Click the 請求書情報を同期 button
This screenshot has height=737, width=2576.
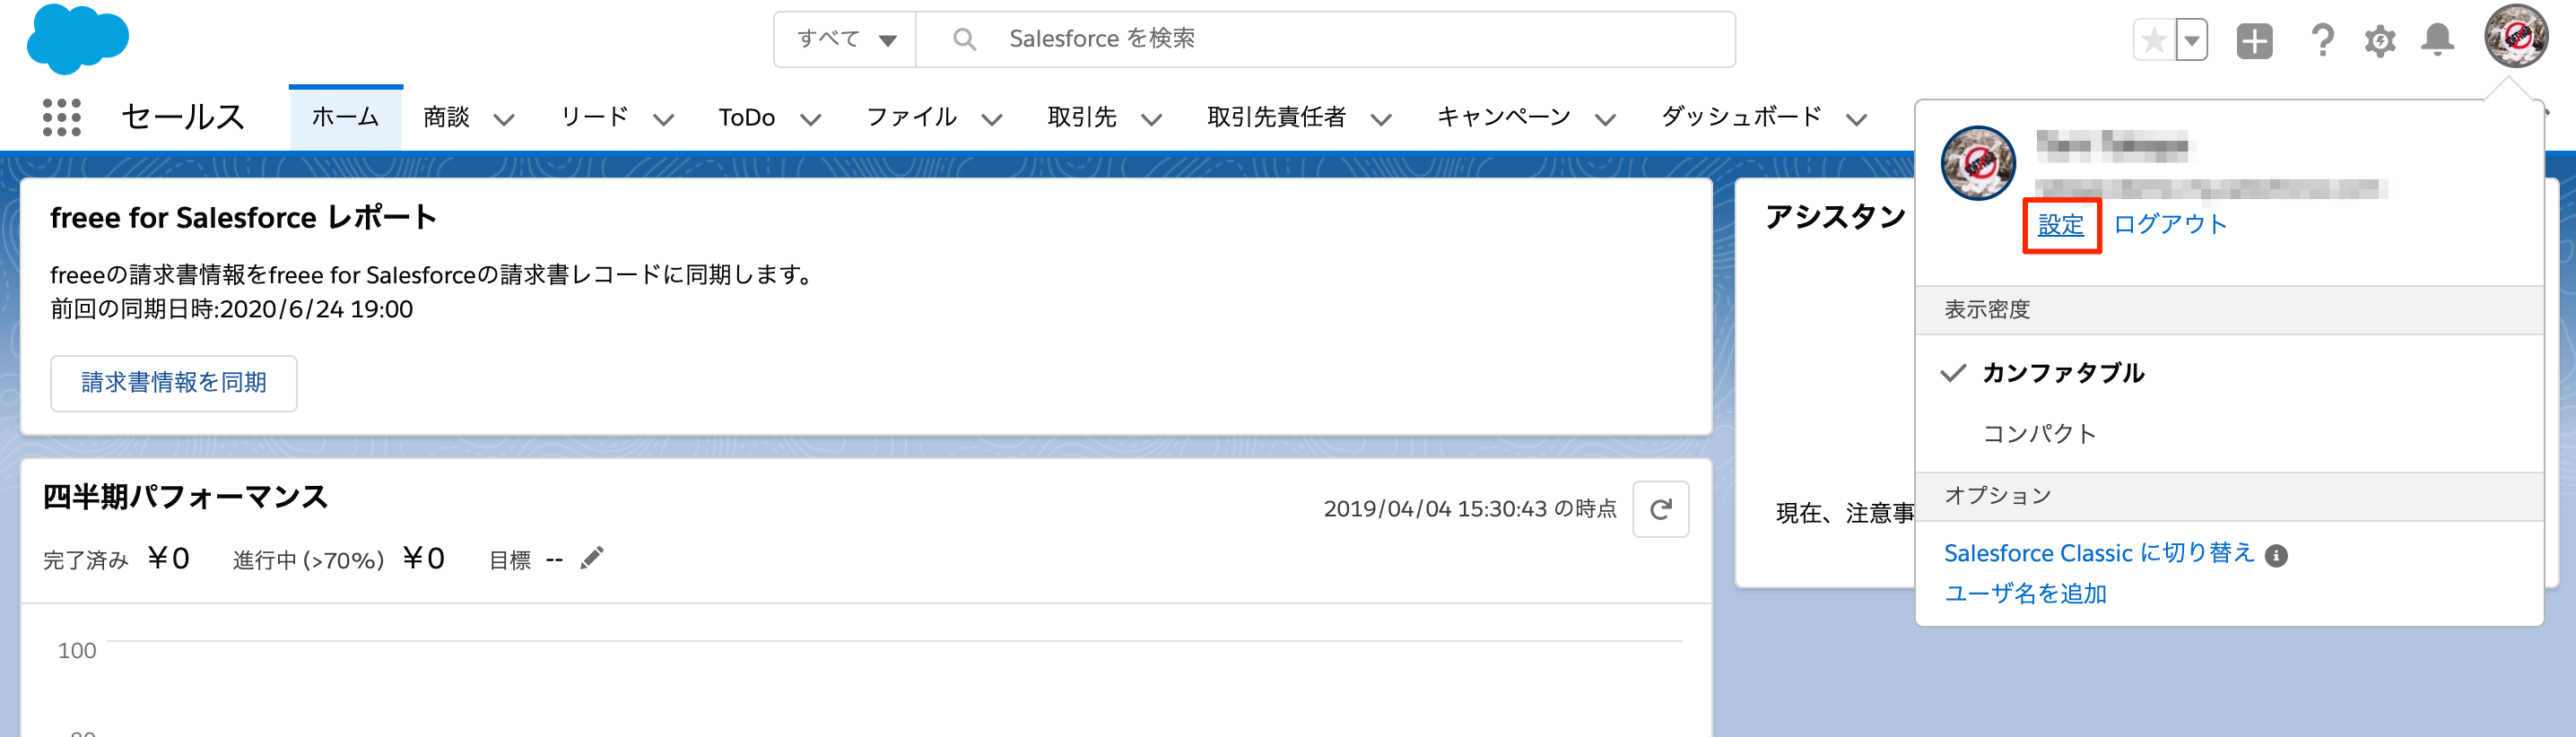174,383
